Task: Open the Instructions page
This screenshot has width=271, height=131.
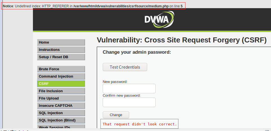Action: click(61, 49)
